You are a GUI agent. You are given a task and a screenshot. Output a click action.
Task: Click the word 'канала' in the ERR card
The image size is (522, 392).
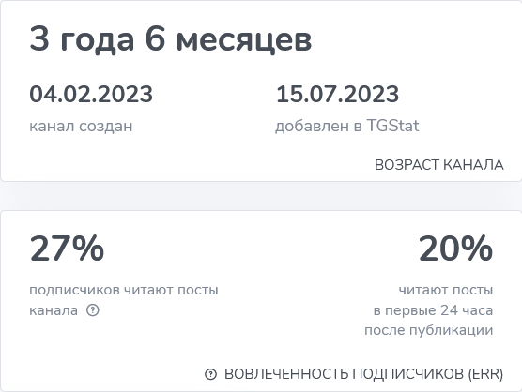click(x=54, y=310)
